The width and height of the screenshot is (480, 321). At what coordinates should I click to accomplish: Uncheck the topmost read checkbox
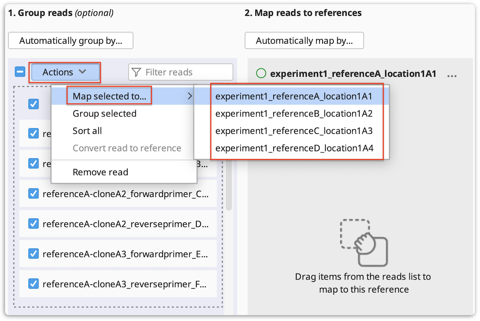coord(34,104)
